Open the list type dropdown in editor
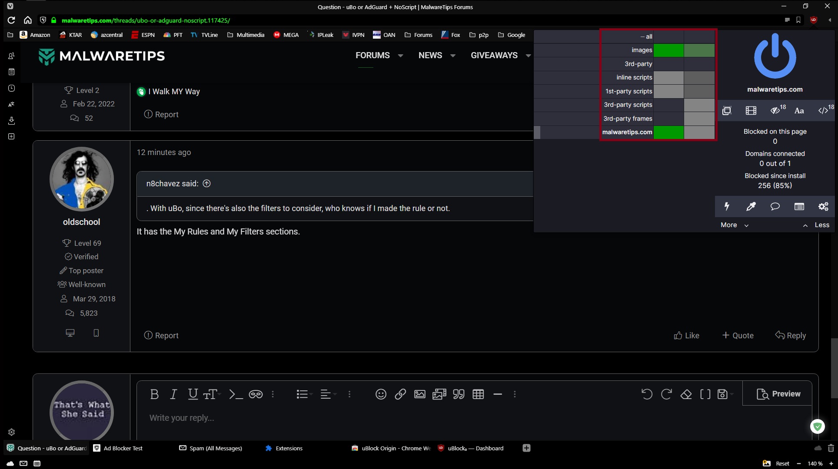This screenshot has width=838, height=469. click(x=304, y=394)
